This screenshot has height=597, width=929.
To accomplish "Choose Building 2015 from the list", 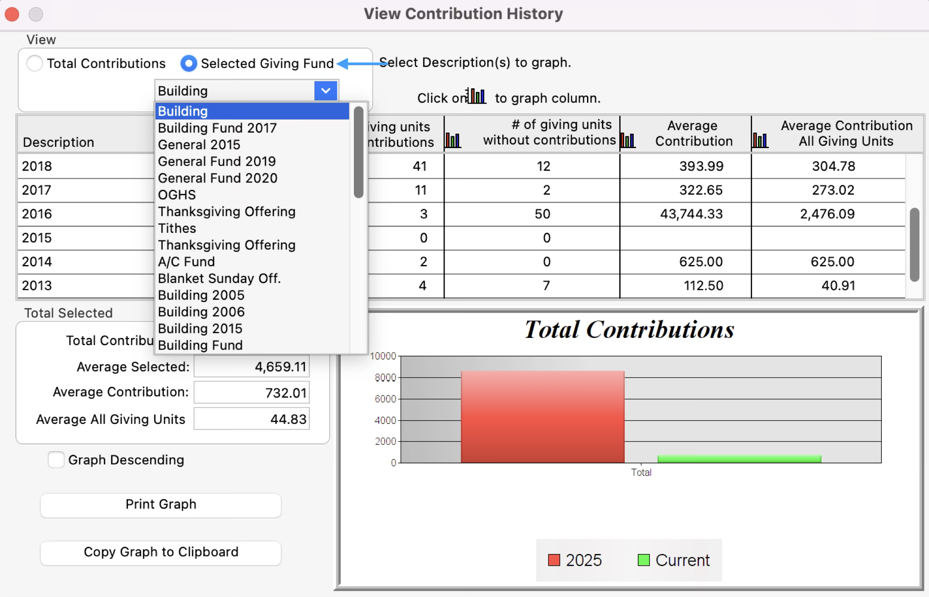I will coord(252,328).
